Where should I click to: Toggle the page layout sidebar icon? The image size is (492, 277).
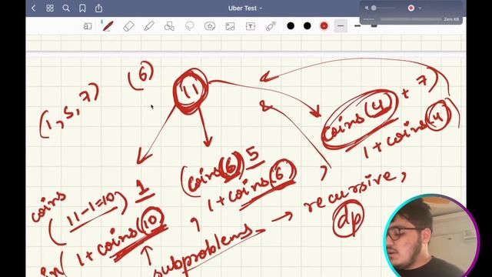88,26
